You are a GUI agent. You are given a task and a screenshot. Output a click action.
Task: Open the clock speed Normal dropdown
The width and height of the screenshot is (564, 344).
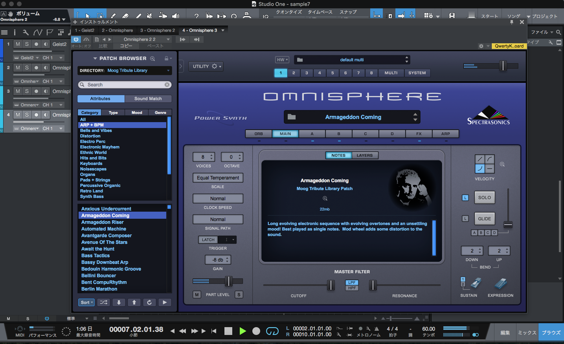click(218, 199)
